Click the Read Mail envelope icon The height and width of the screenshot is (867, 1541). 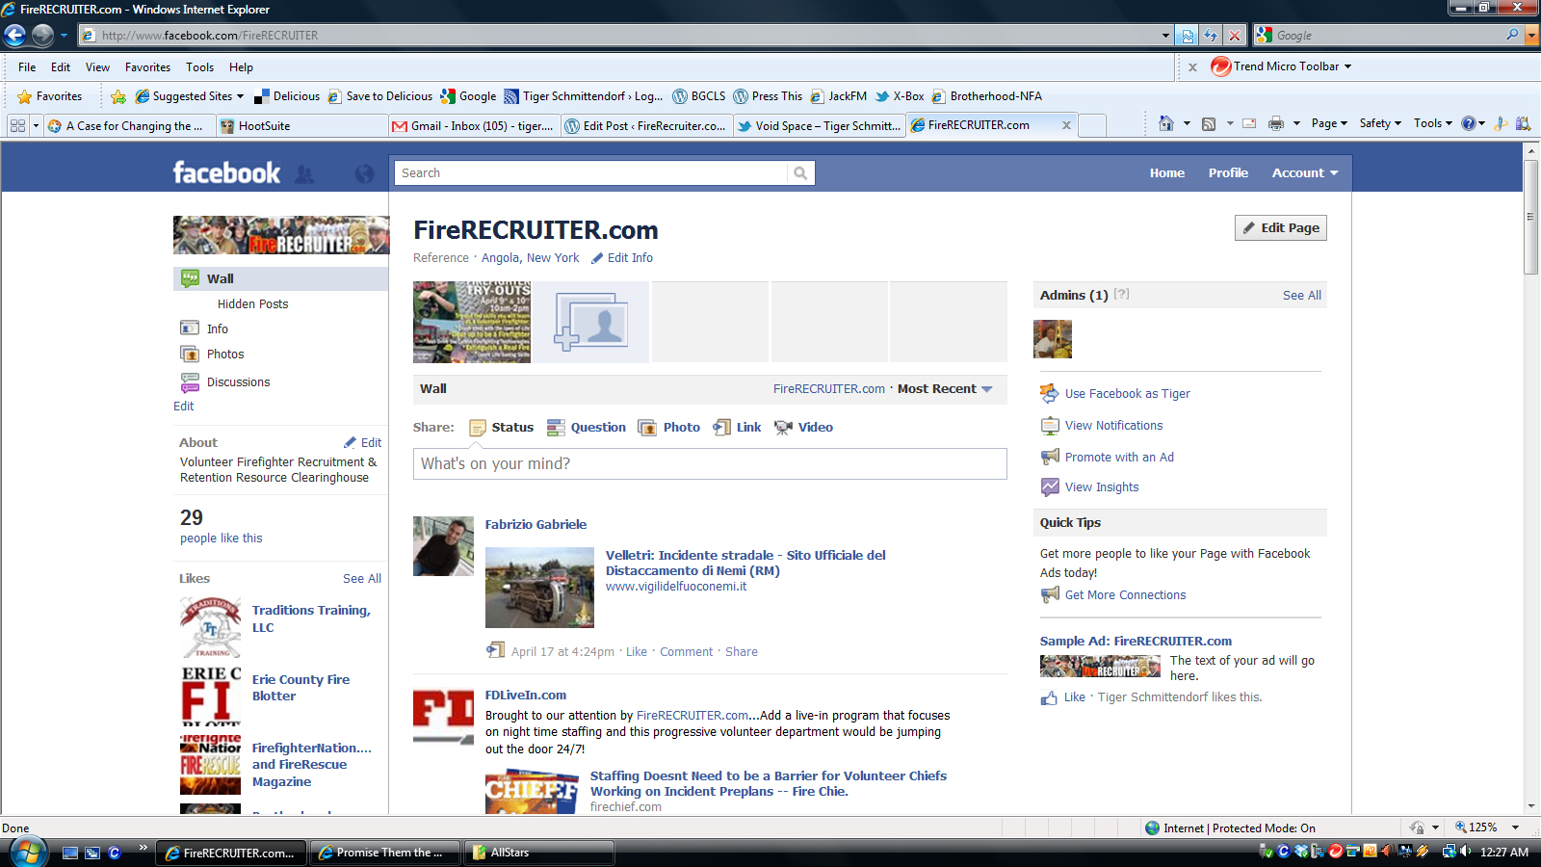1249,123
